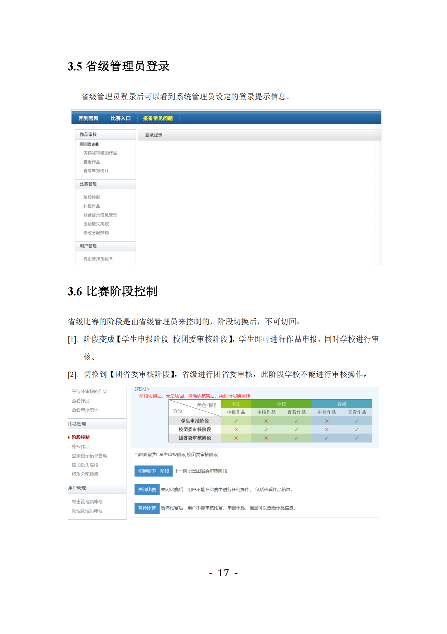Image resolution: width=447 pixels, height=634 pixels.
Task: Click the 回到官网 navigation tab
Action: [x=88, y=118]
